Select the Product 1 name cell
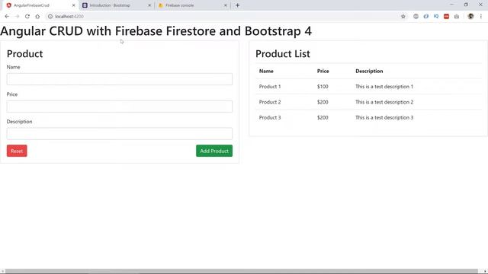 coord(270,87)
